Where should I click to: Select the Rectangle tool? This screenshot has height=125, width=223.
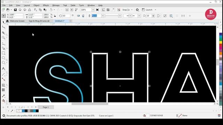(x=3, y=53)
